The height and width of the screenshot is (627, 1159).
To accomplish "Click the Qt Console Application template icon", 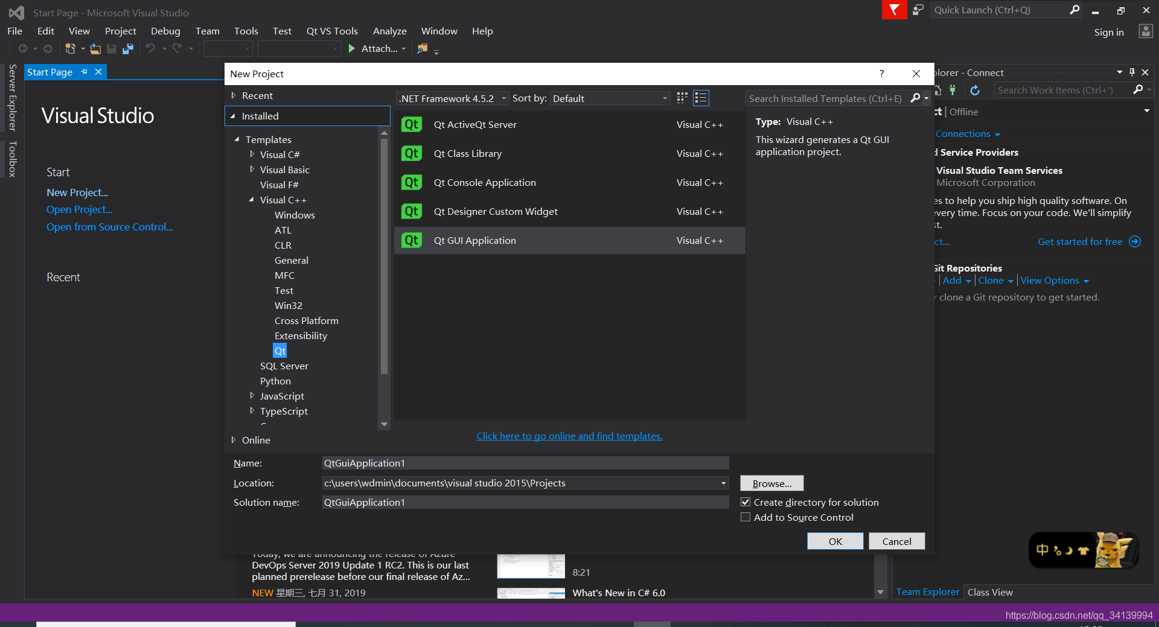I will (412, 182).
